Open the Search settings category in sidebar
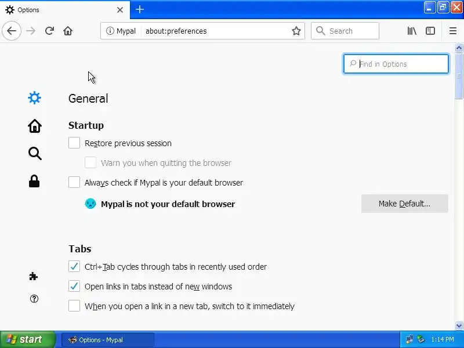This screenshot has height=348, width=464. [x=35, y=154]
